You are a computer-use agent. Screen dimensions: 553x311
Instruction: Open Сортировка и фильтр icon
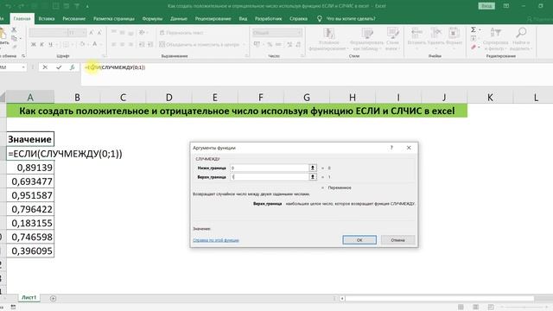tap(495, 33)
